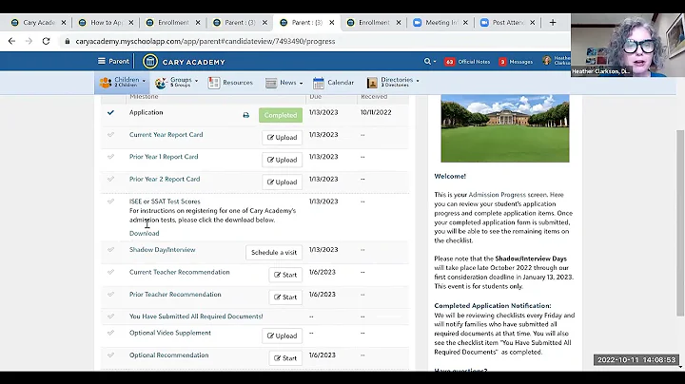
Task: Open a new browser tab with the plus icon
Action: [x=553, y=22]
